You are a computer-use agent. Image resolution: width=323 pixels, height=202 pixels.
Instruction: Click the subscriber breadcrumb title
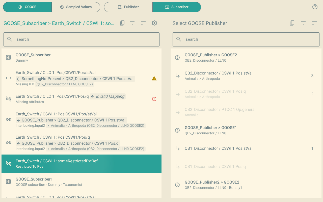point(59,23)
